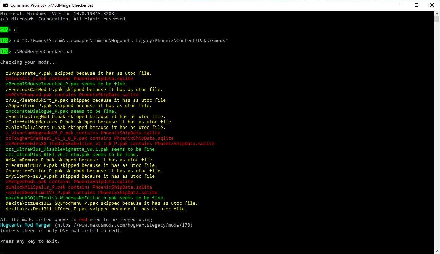Click the zzMoreEnemiesX8-TheDarkRebellion line

[x=110, y=144]
